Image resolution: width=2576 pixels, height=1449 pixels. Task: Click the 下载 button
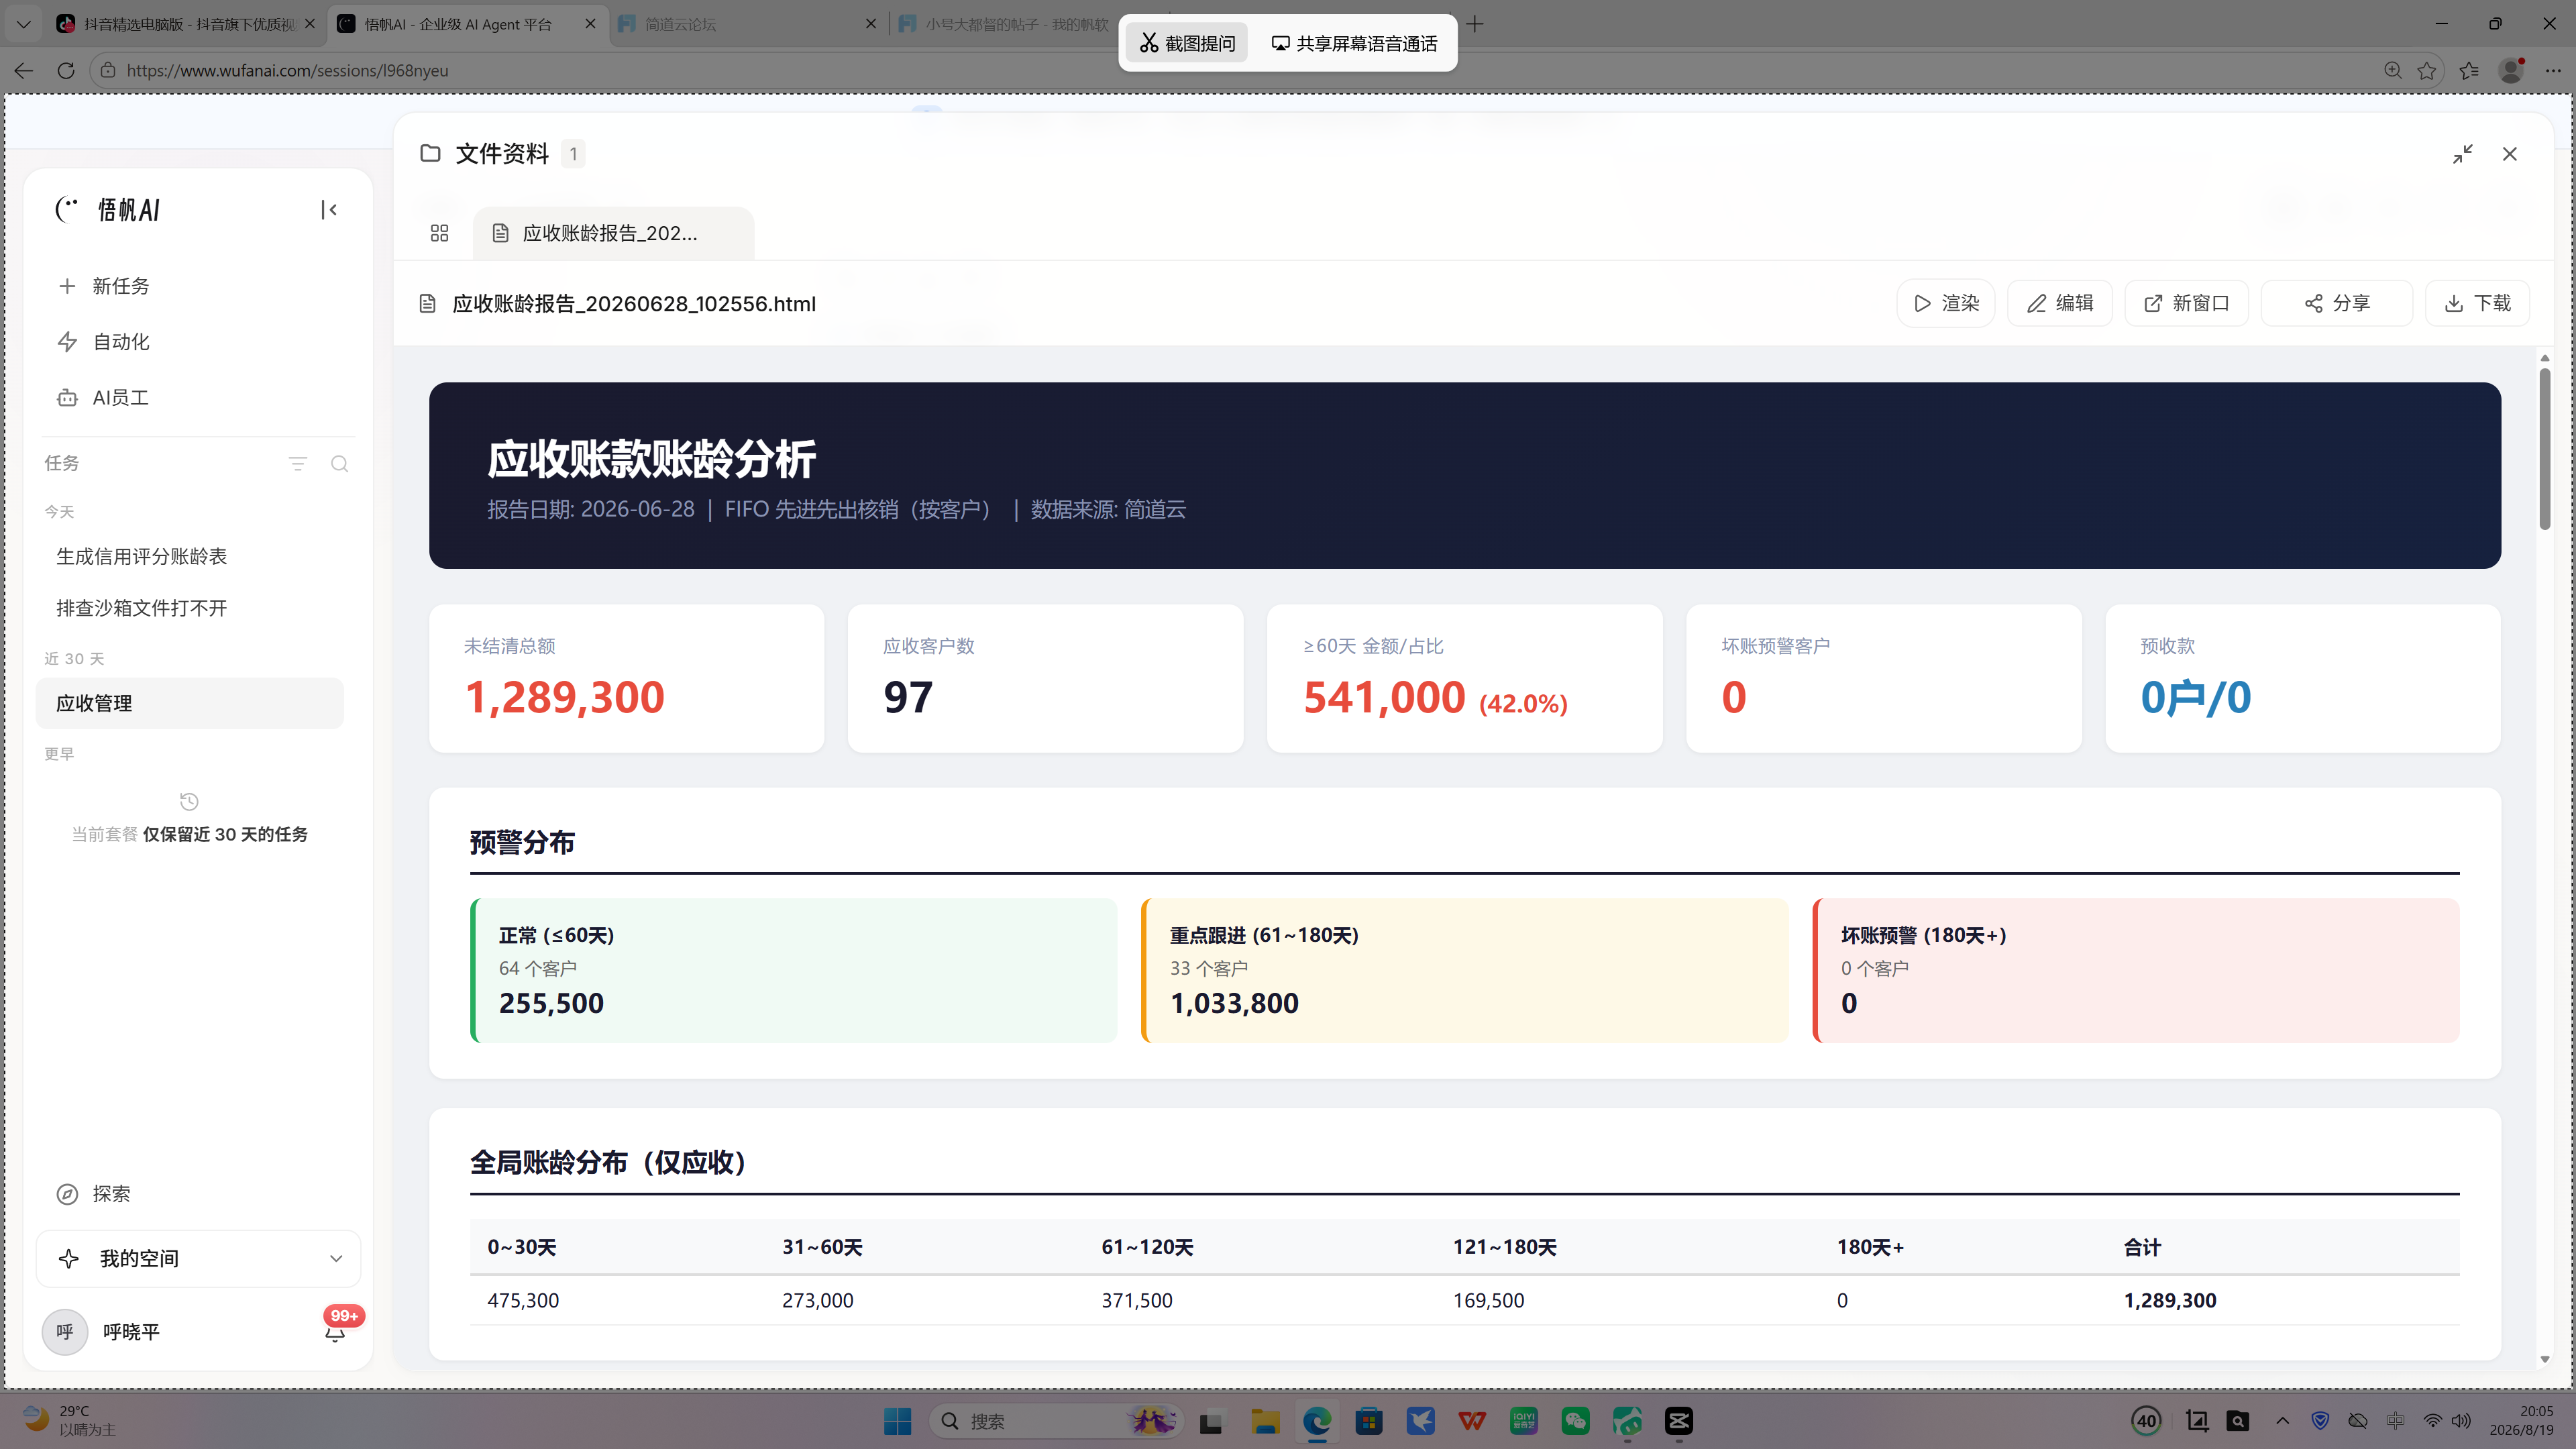pyautogui.click(x=2477, y=303)
